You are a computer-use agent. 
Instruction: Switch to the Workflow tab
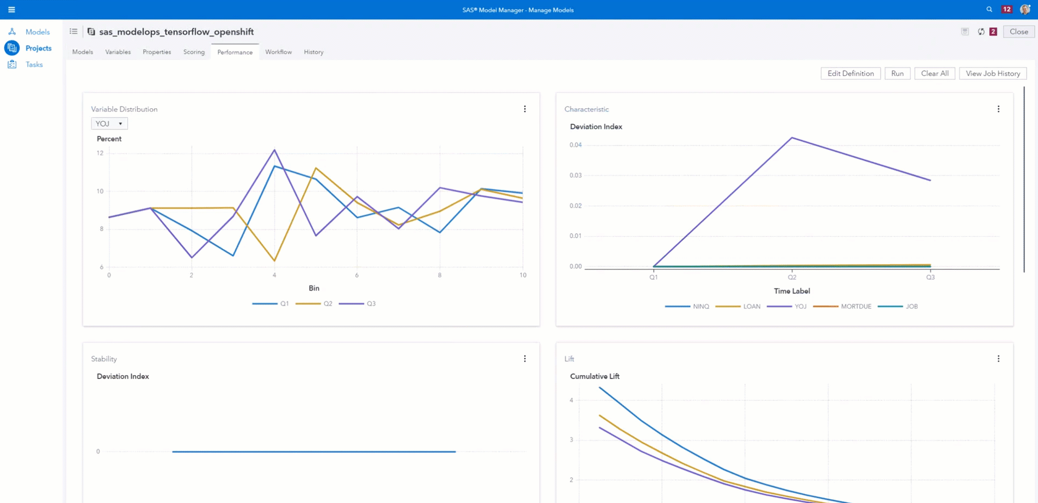click(279, 52)
